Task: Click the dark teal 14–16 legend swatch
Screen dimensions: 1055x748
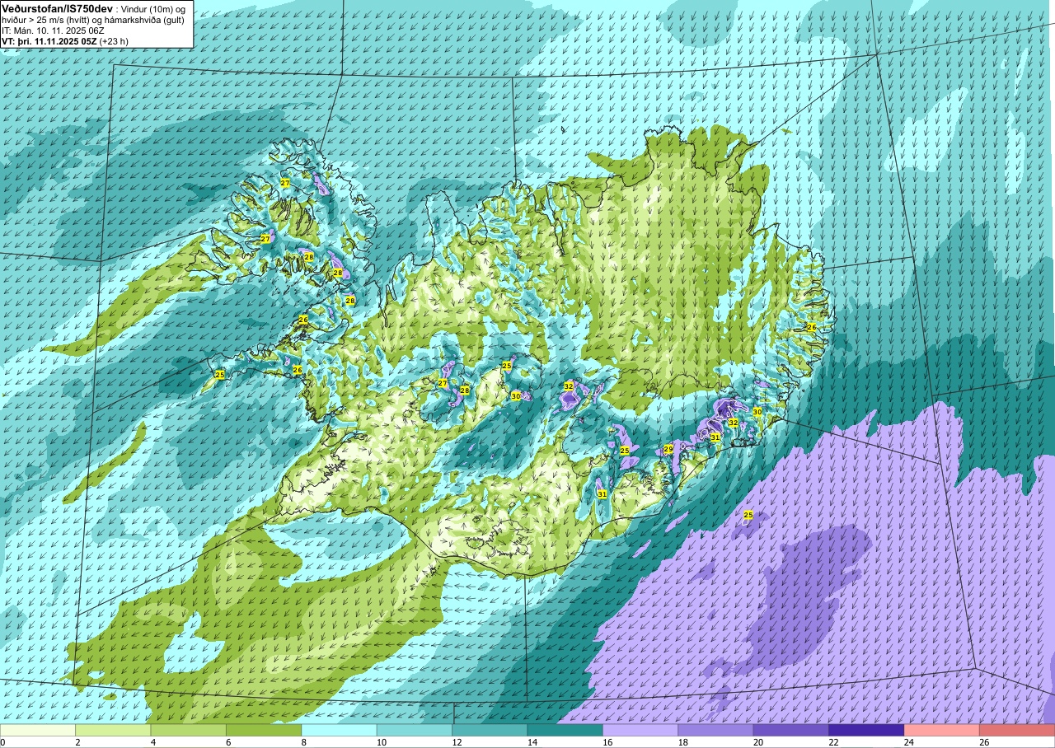Action: tap(565, 730)
